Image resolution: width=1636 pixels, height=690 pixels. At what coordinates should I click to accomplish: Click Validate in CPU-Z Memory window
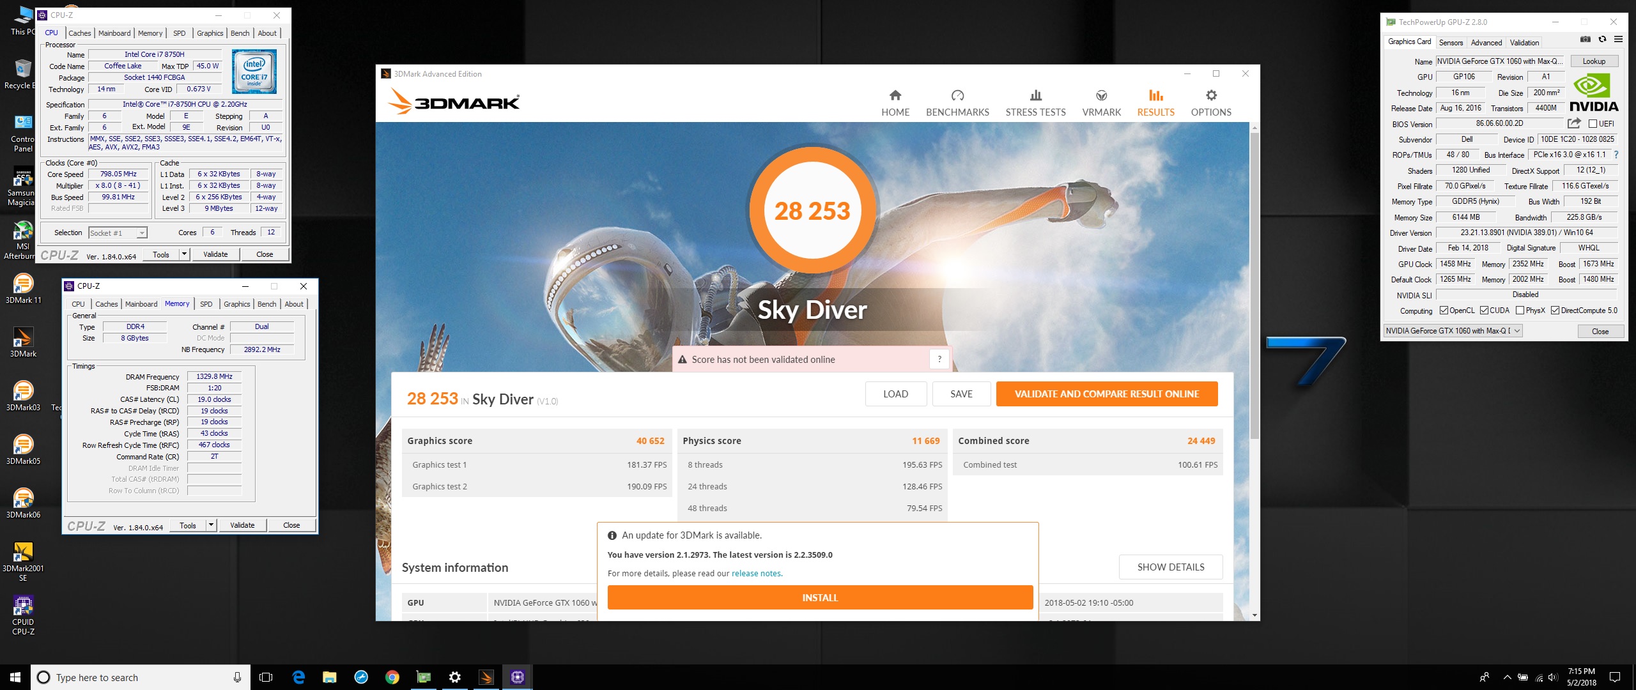tap(242, 525)
